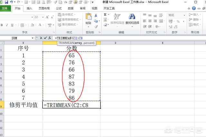
Task: Open the 公式 ribbon tab
Action: pyautogui.click(x=59, y=8)
